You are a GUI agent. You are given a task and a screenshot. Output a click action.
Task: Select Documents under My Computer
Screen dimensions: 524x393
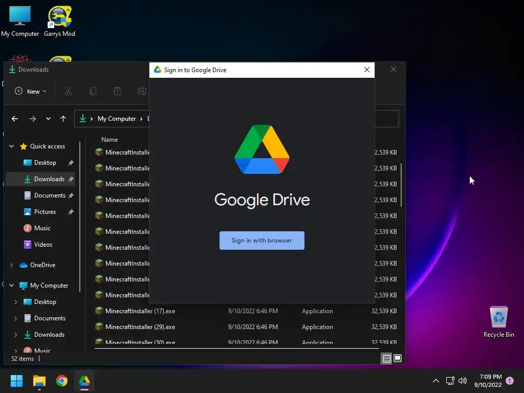point(50,318)
